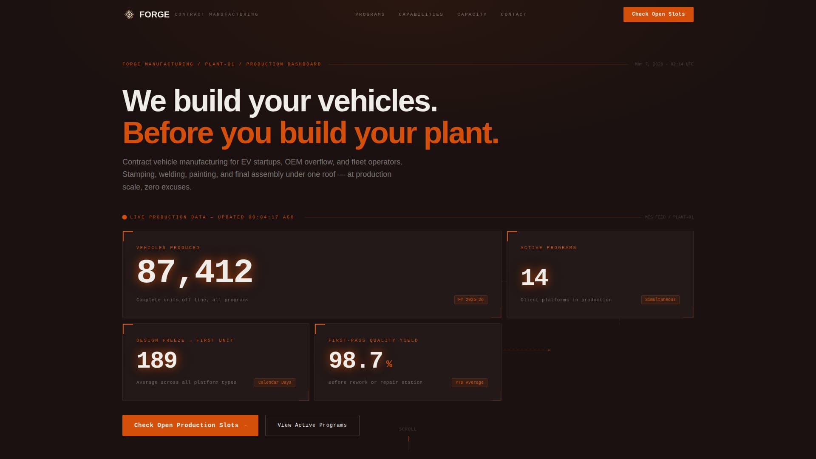
Task: Click the PLANT-01 breadcrumb link
Action: pyautogui.click(x=219, y=64)
